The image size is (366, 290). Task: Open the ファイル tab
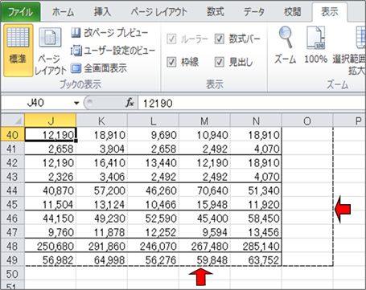21,12
